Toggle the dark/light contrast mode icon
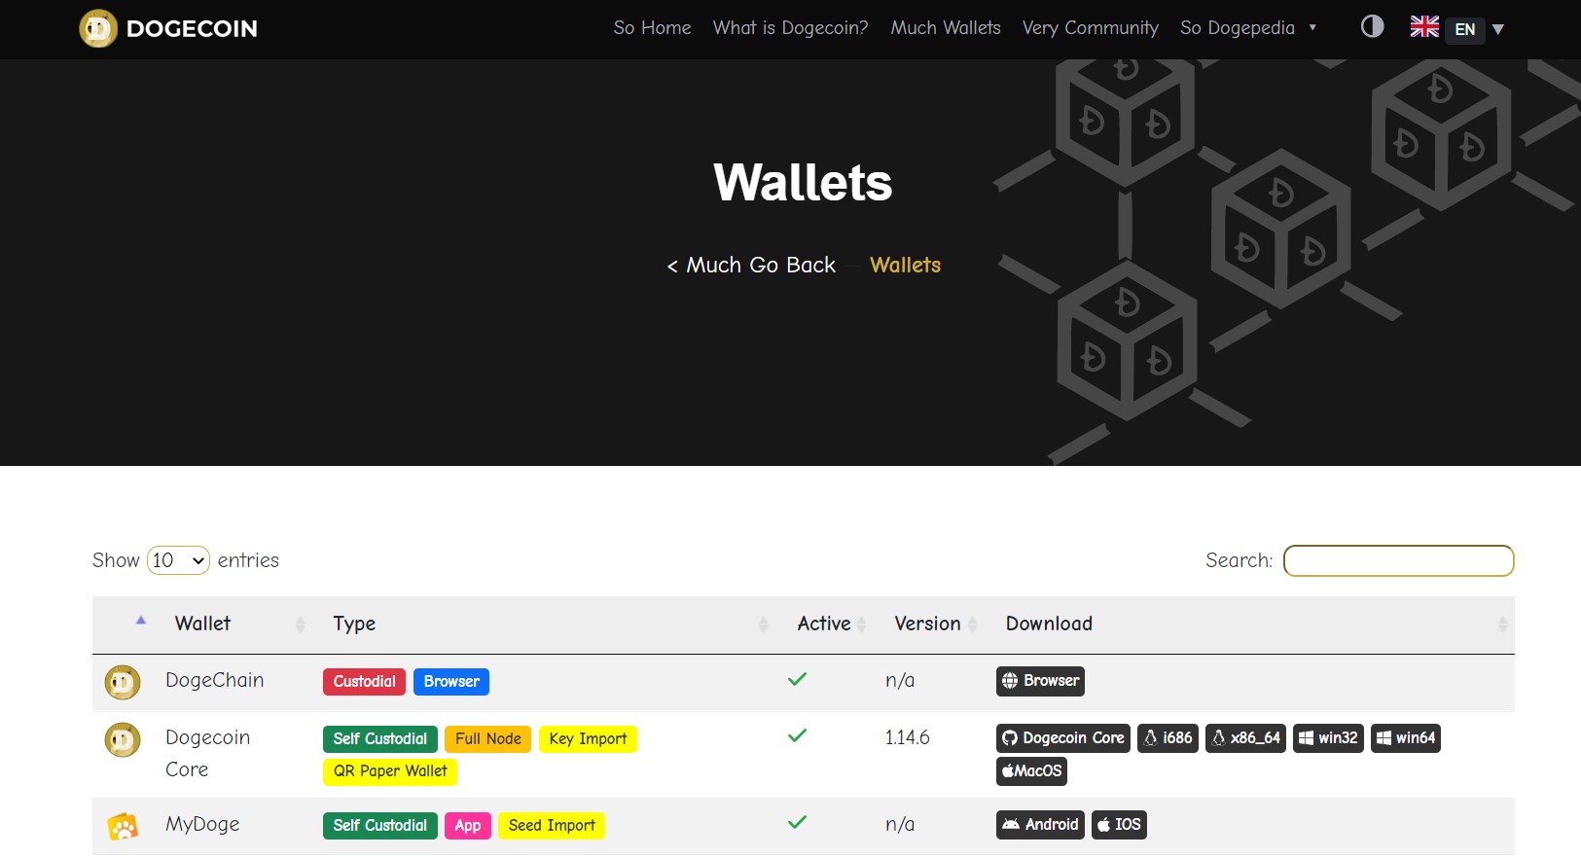Image resolution: width=1581 pixels, height=858 pixels. click(x=1372, y=26)
